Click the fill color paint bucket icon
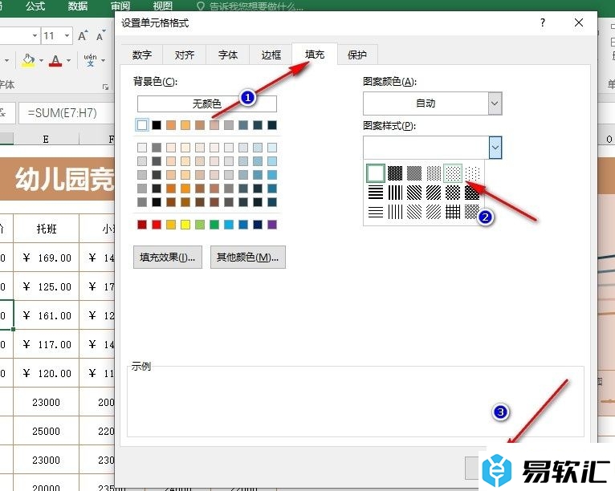The width and height of the screenshot is (615, 491). [x=28, y=60]
